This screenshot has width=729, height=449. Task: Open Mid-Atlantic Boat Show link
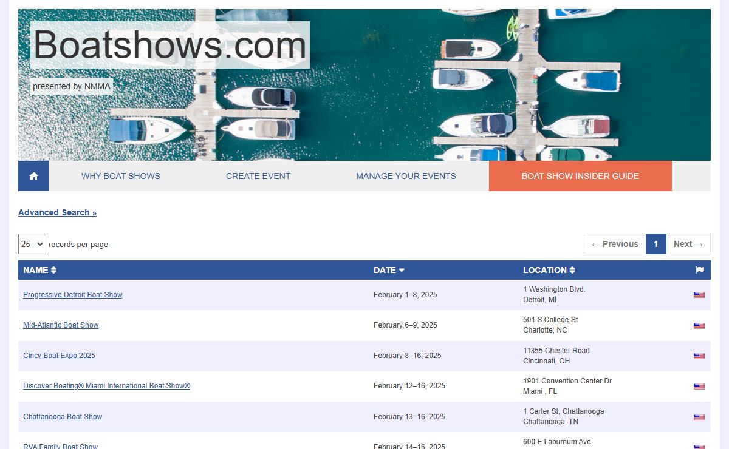[61, 325]
